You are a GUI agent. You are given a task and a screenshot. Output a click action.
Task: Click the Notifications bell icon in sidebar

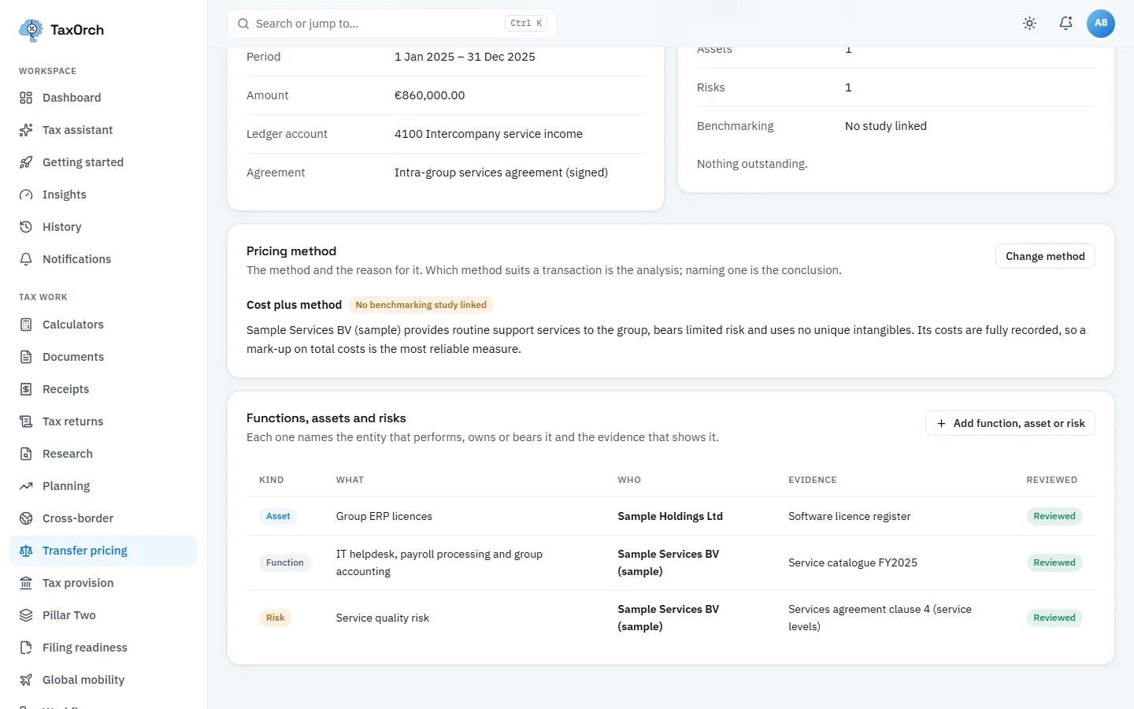26,259
